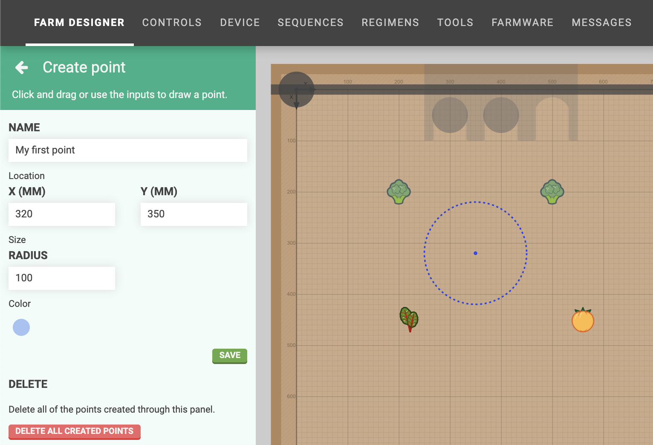Focus the Name field "My first point"
653x445 pixels.
click(128, 150)
